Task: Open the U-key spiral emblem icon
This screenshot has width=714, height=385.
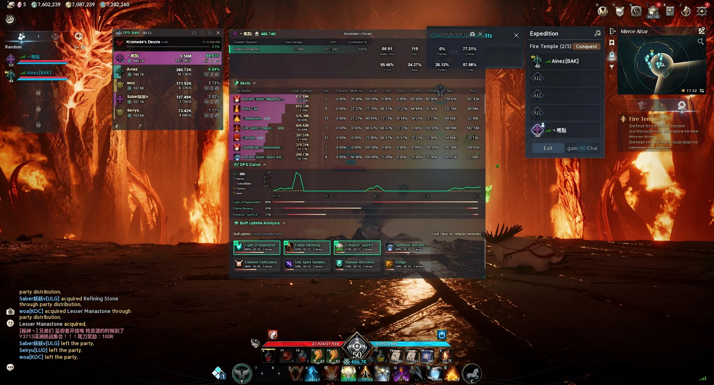Action: (636, 11)
